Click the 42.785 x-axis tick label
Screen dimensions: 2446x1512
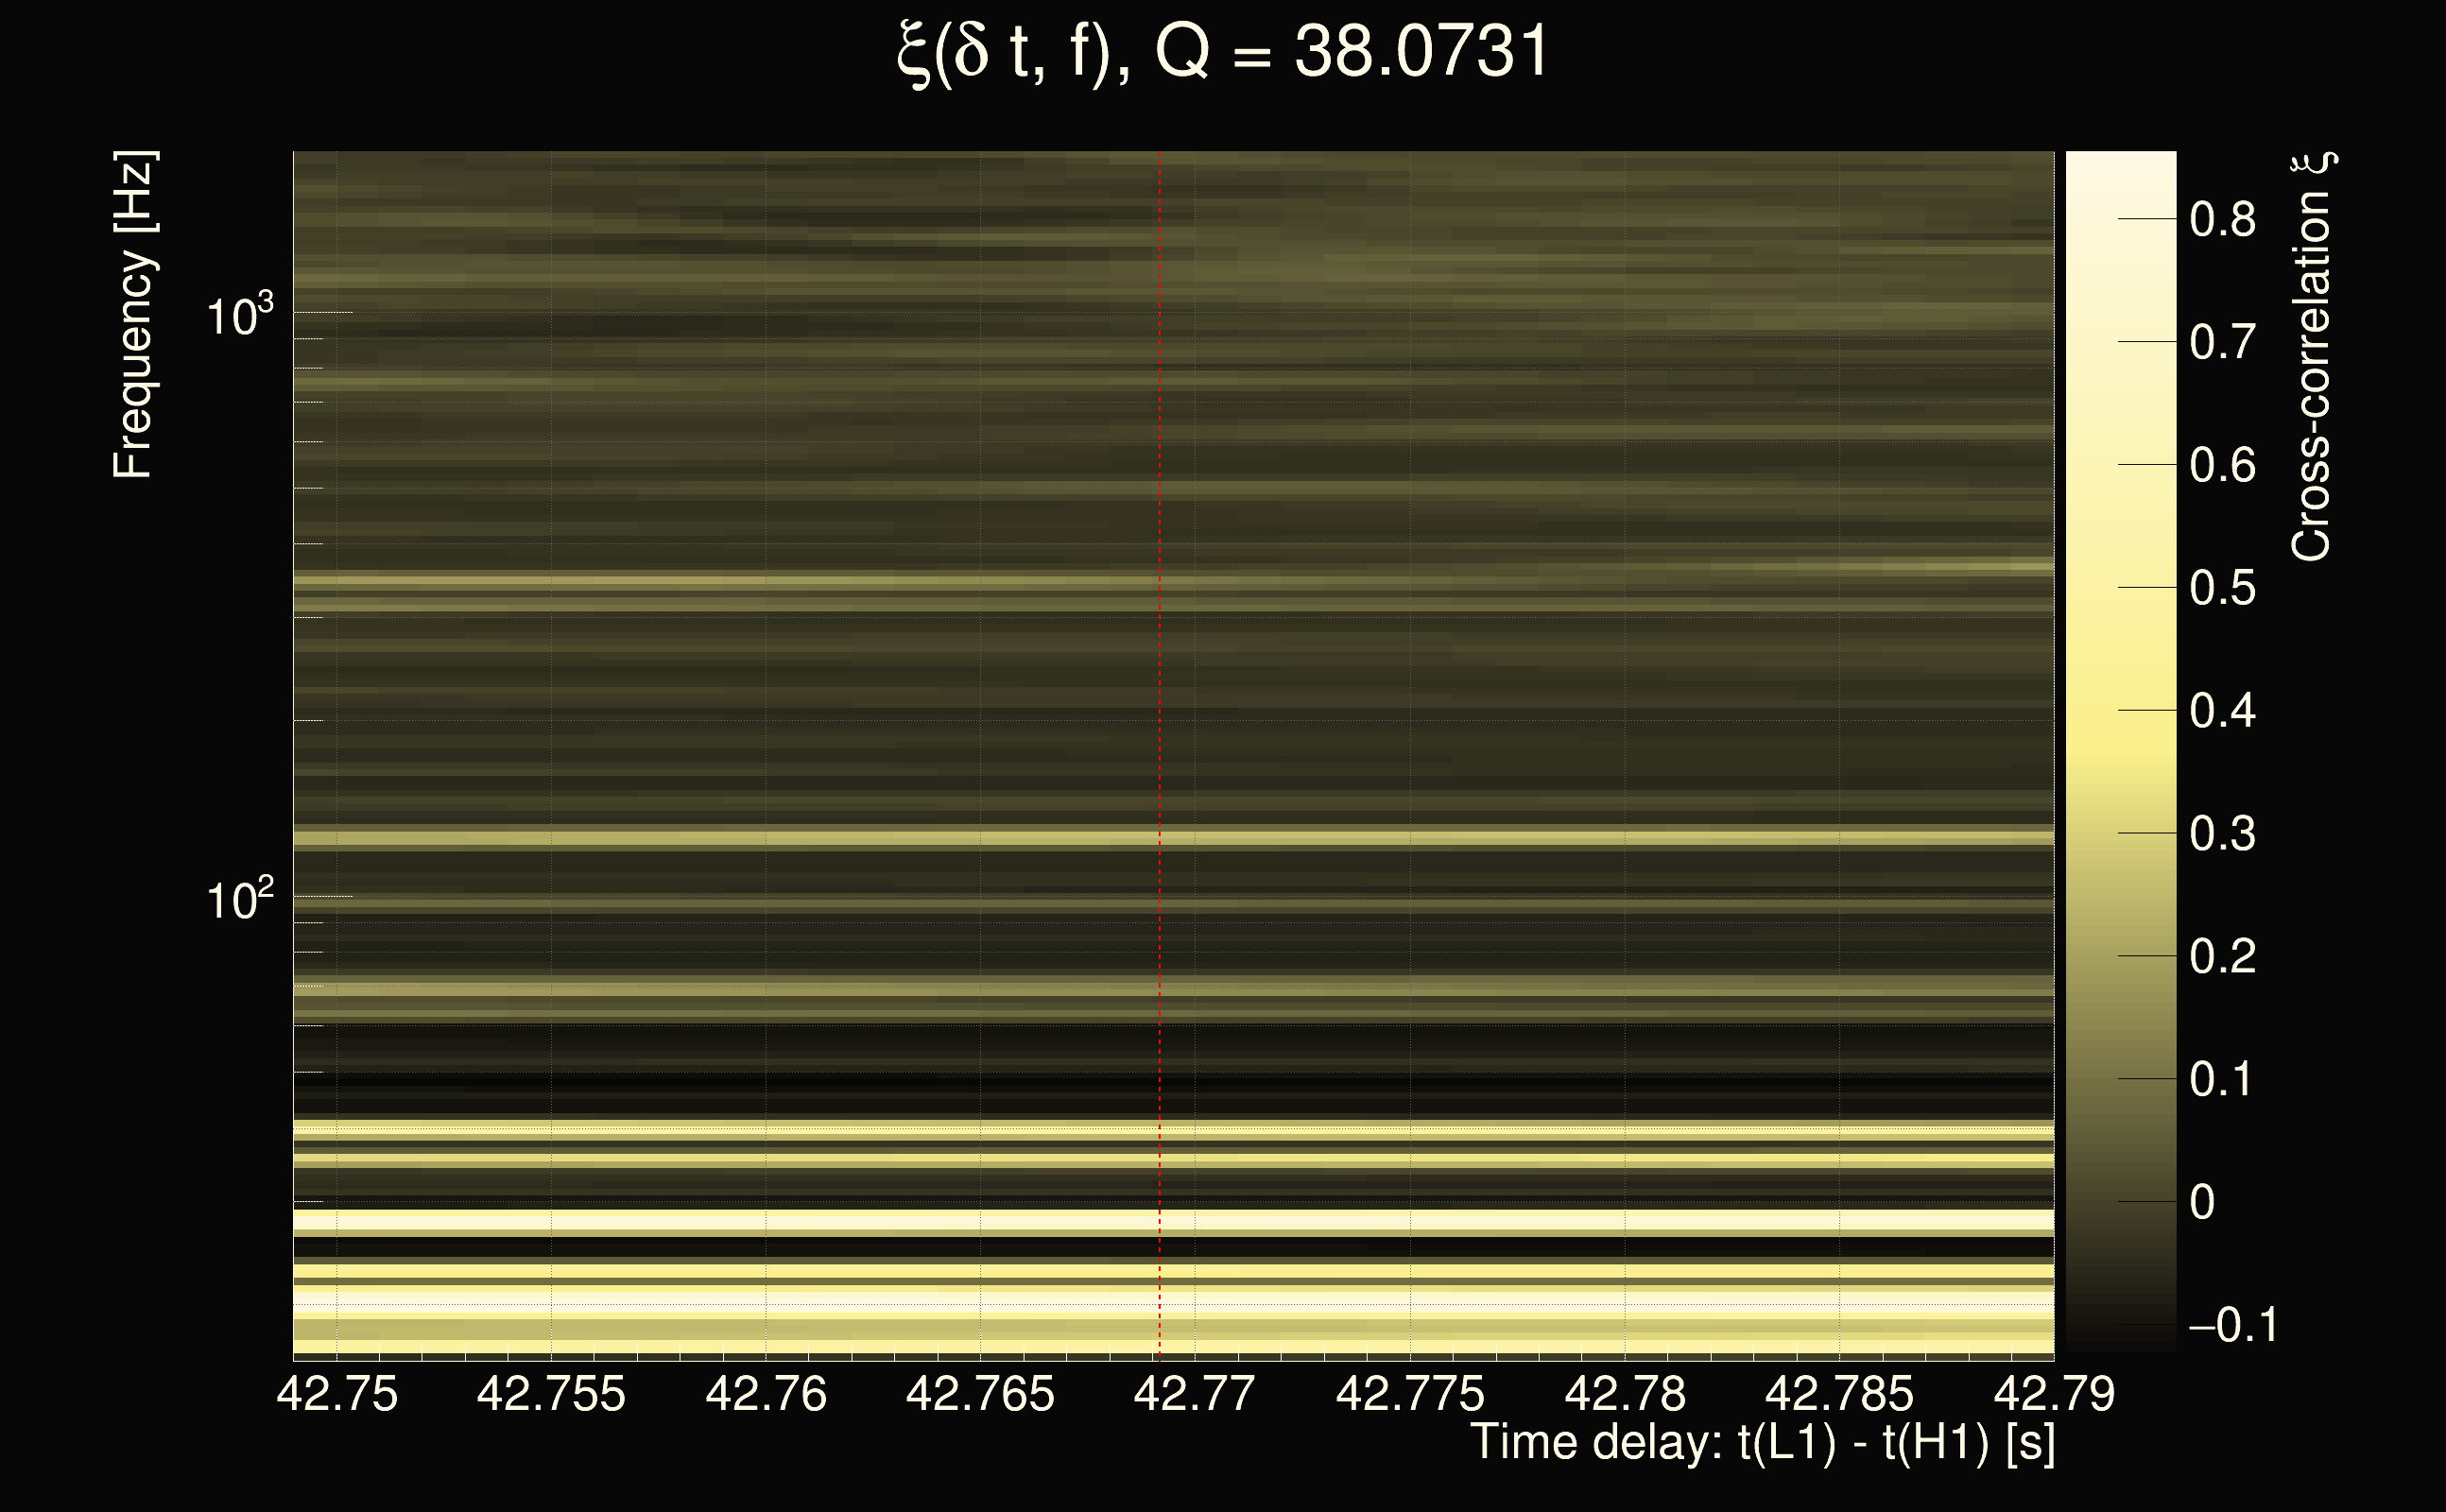1839,1394
